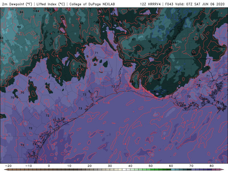This screenshot has width=228, height=171.
Task: Click the 50 label on color scale
Action: pyautogui.click(x=151, y=166)
